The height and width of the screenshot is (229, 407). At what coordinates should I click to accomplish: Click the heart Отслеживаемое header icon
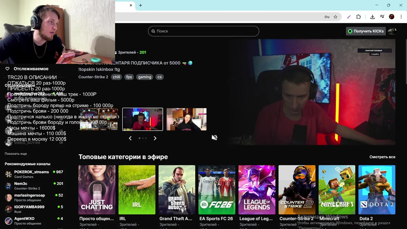pyautogui.click(x=7, y=69)
